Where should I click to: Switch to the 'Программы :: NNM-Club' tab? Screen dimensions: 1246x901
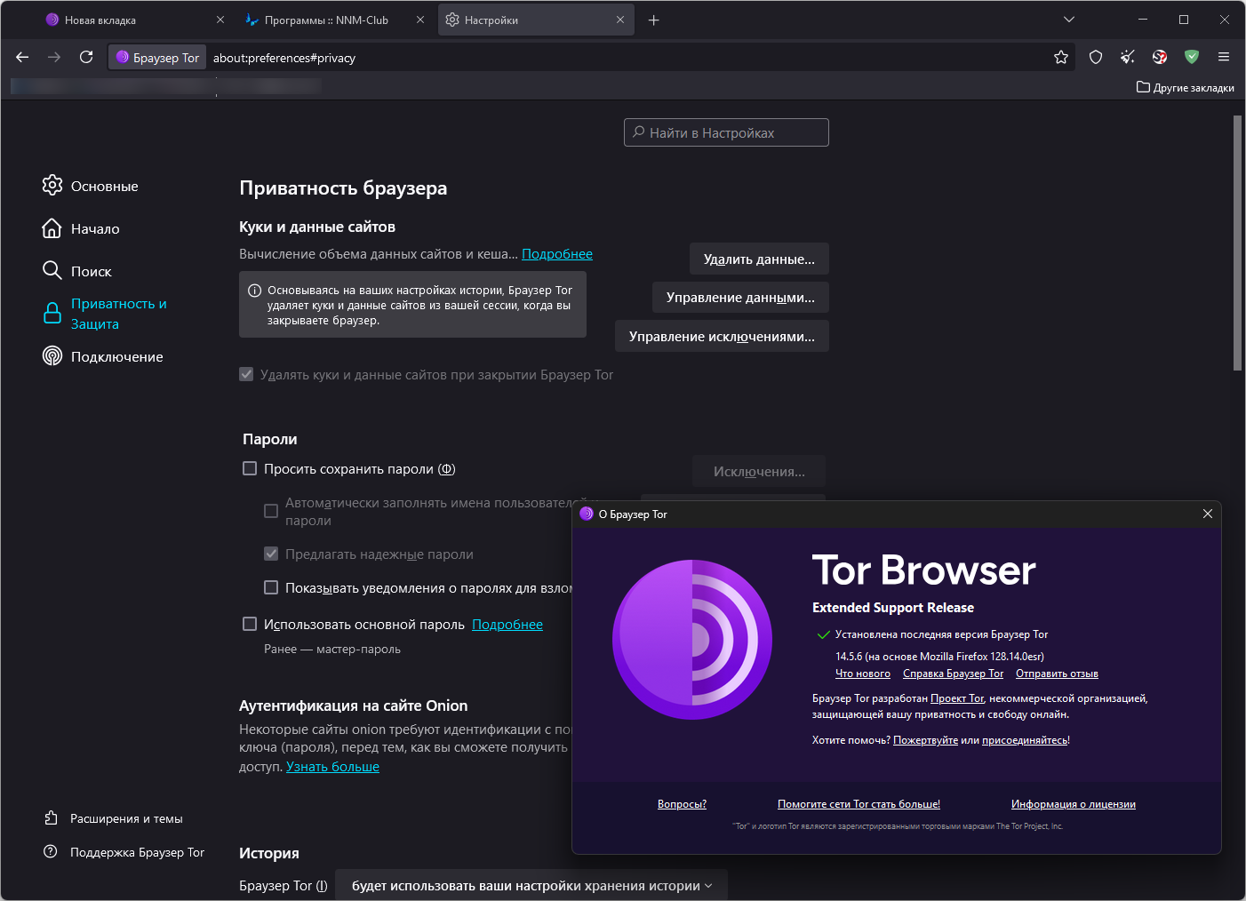(326, 20)
